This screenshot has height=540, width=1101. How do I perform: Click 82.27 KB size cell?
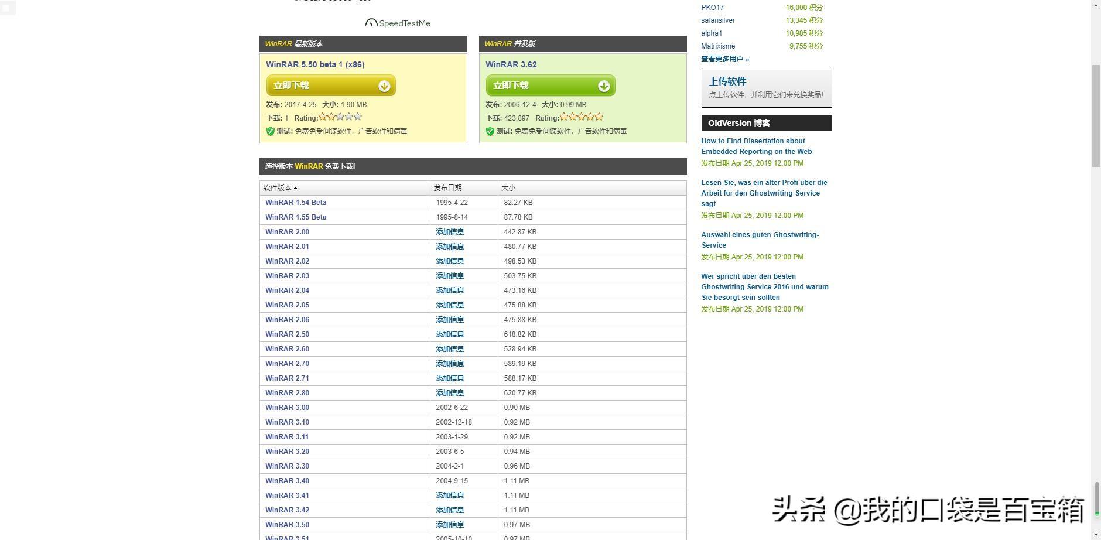pyautogui.click(x=518, y=203)
